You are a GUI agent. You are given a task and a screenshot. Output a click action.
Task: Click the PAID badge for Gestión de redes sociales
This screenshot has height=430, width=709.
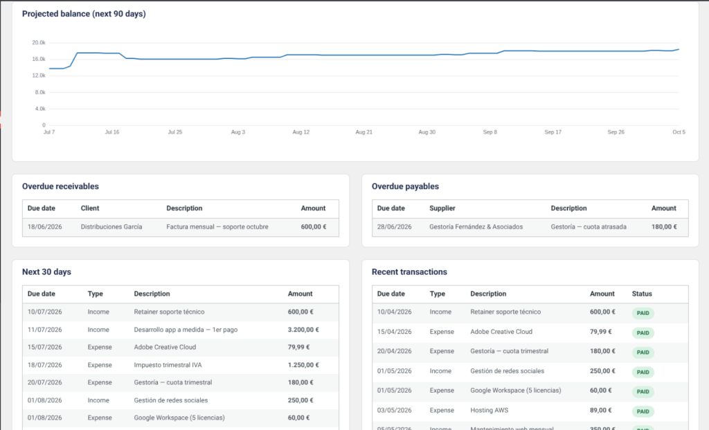(x=643, y=372)
